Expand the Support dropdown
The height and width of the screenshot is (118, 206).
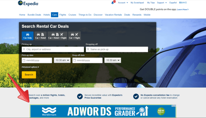(x=162, y=3)
